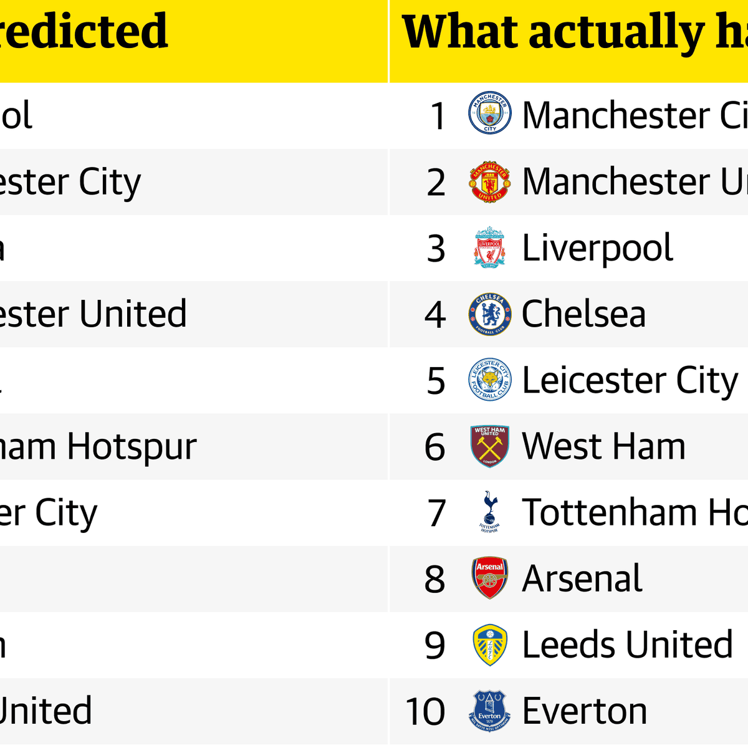748x748 pixels.
Task: Click the West Ham team name
Action: point(603,446)
